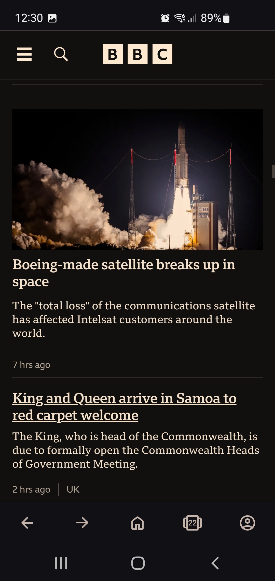Open the browser profile account icon

tap(248, 523)
